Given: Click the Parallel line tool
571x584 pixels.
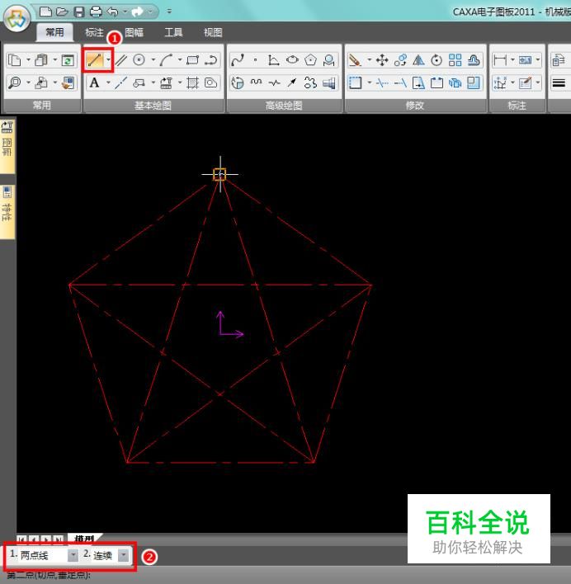Looking at the screenshot, I should (x=120, y=60).
